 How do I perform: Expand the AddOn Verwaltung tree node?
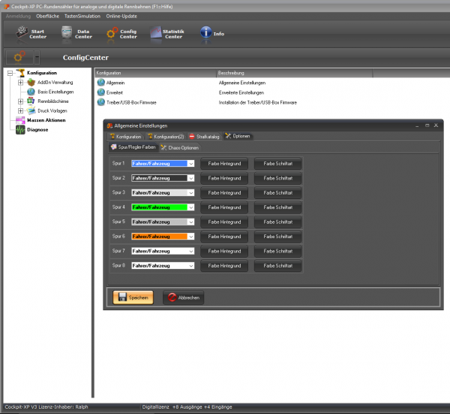(x=21, y=82)
